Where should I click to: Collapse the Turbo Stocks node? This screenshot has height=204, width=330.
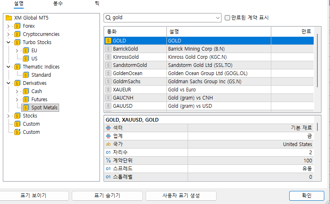tap(8, 42)
